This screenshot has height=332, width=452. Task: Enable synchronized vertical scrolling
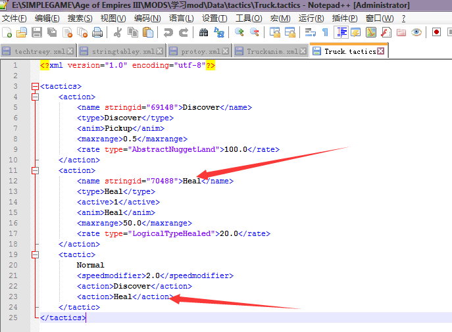tap(275, 32)
